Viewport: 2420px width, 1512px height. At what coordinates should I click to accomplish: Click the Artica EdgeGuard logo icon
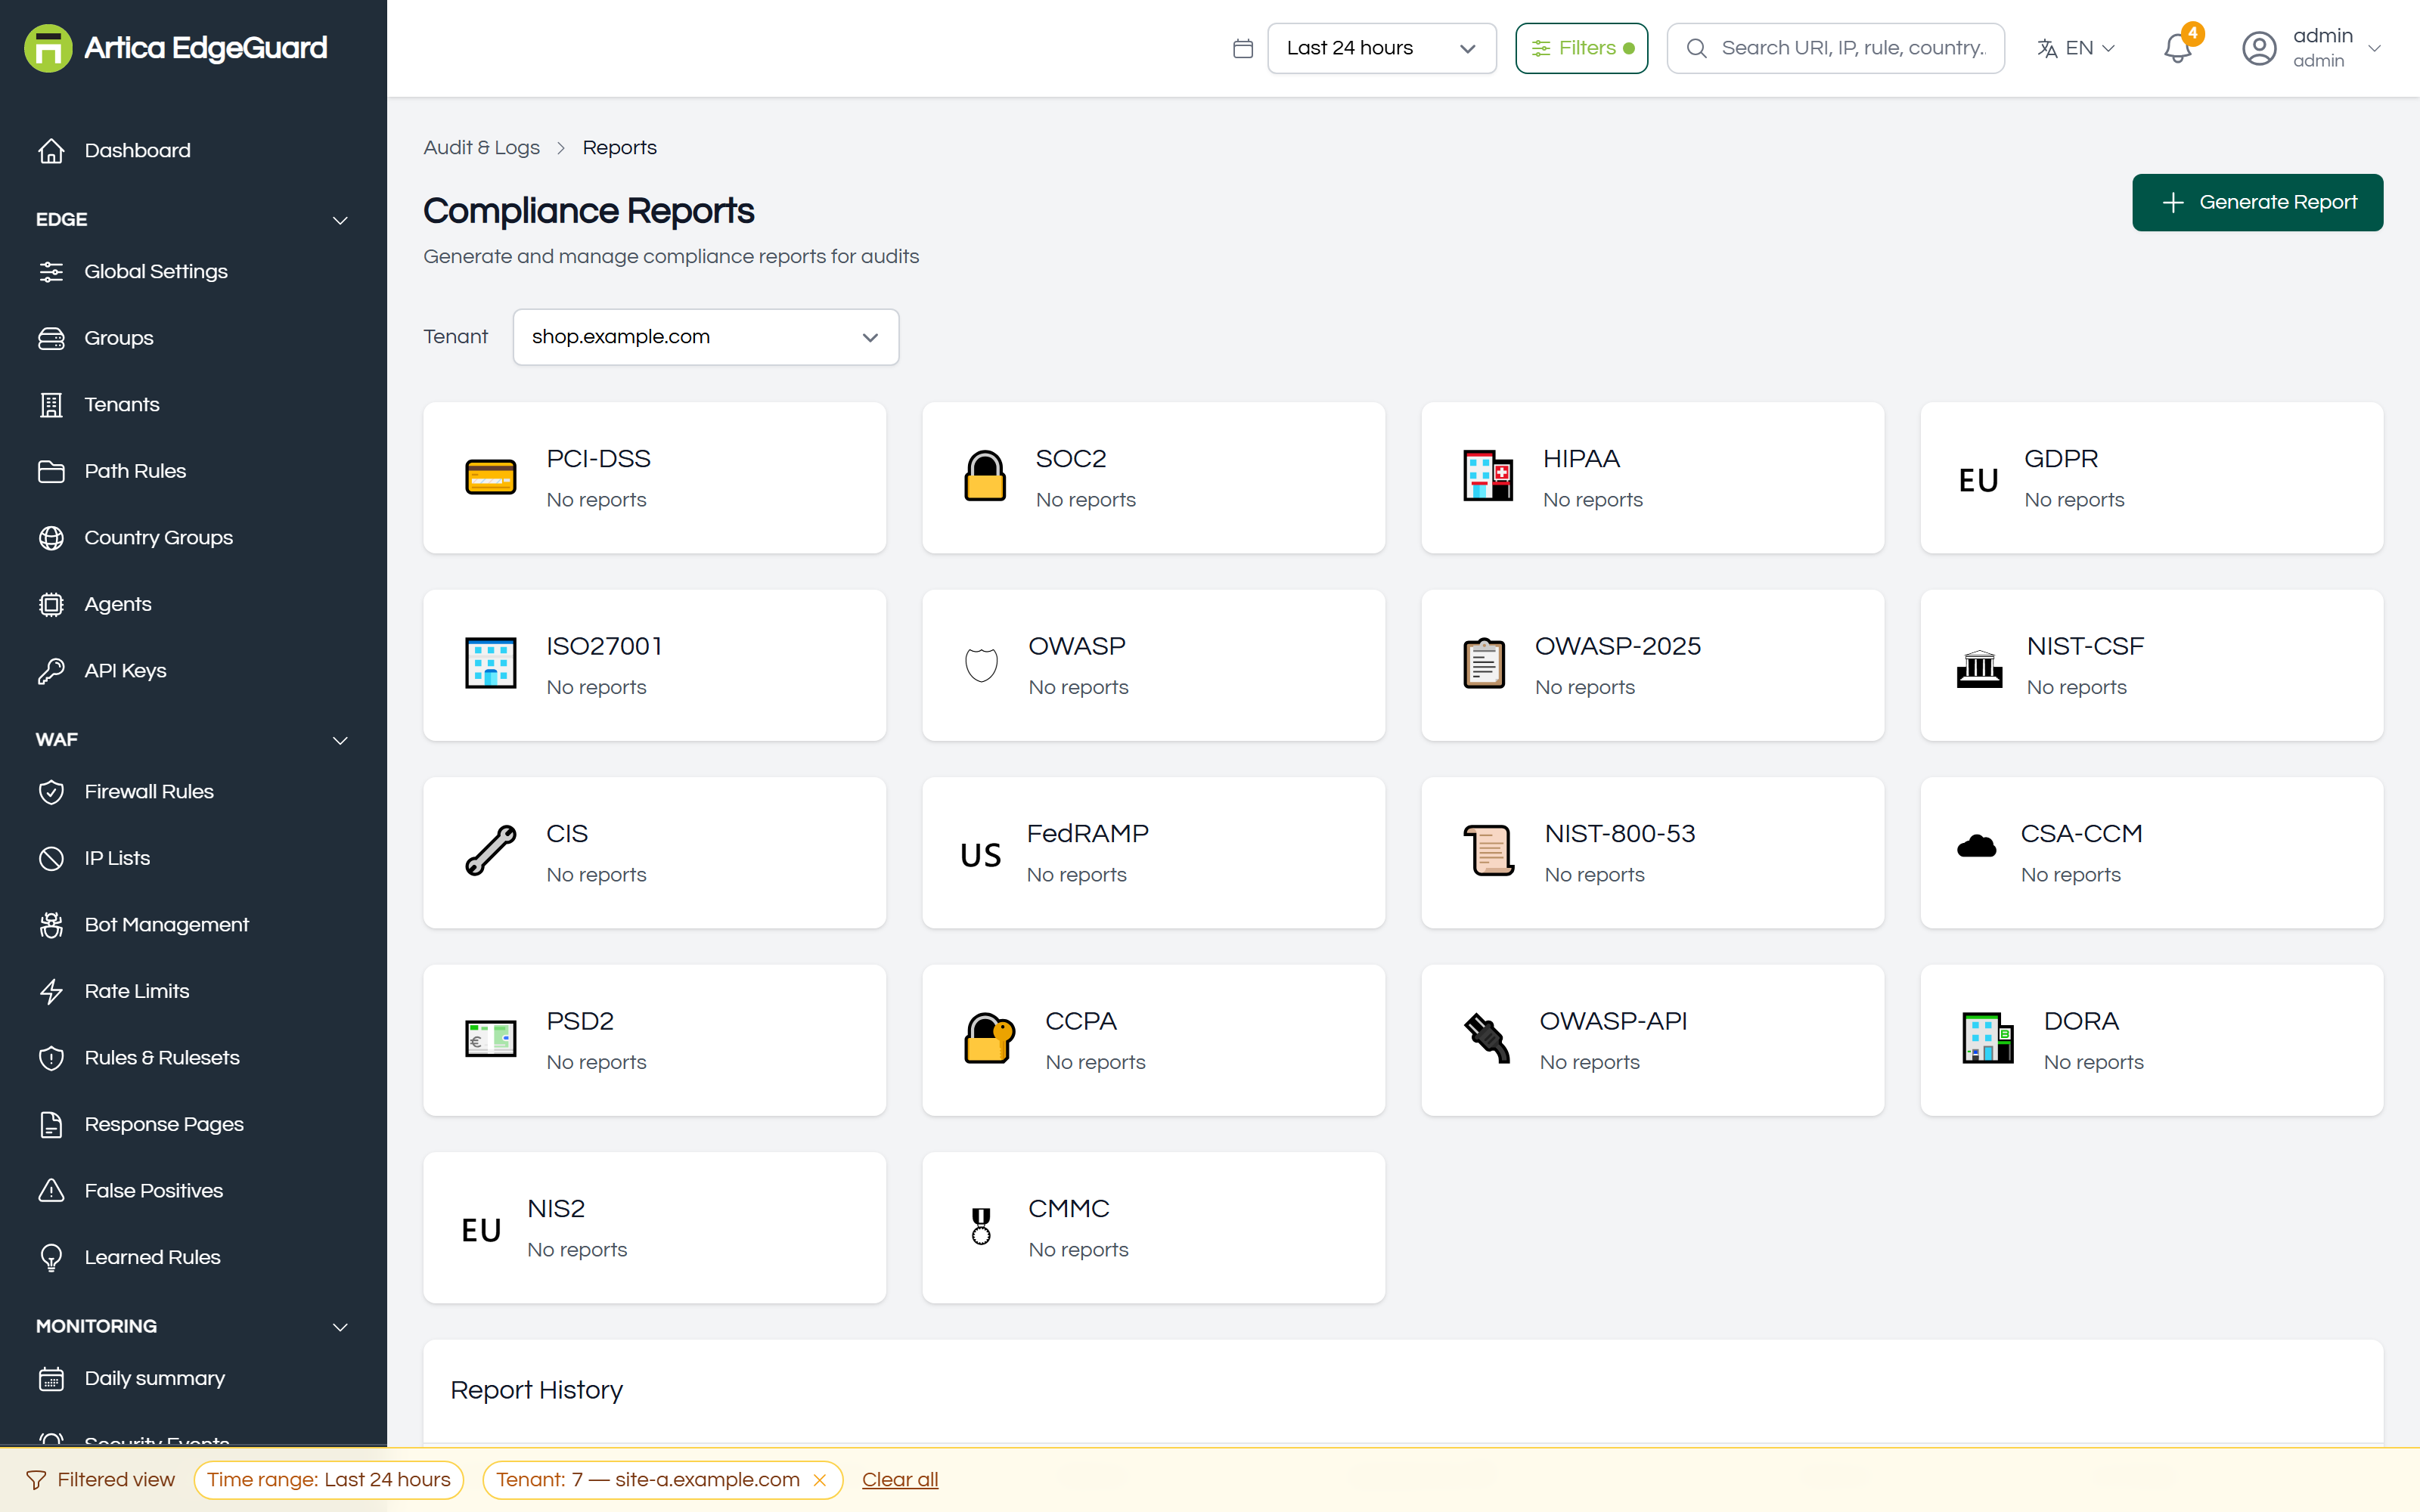coord(48,48)
